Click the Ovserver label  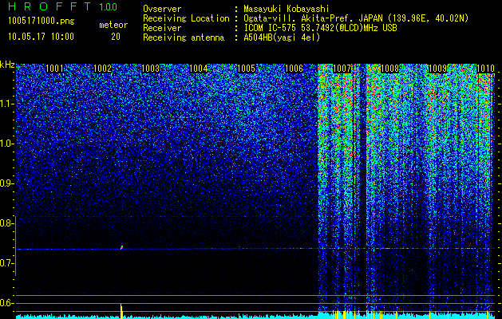tap(162, 9)
